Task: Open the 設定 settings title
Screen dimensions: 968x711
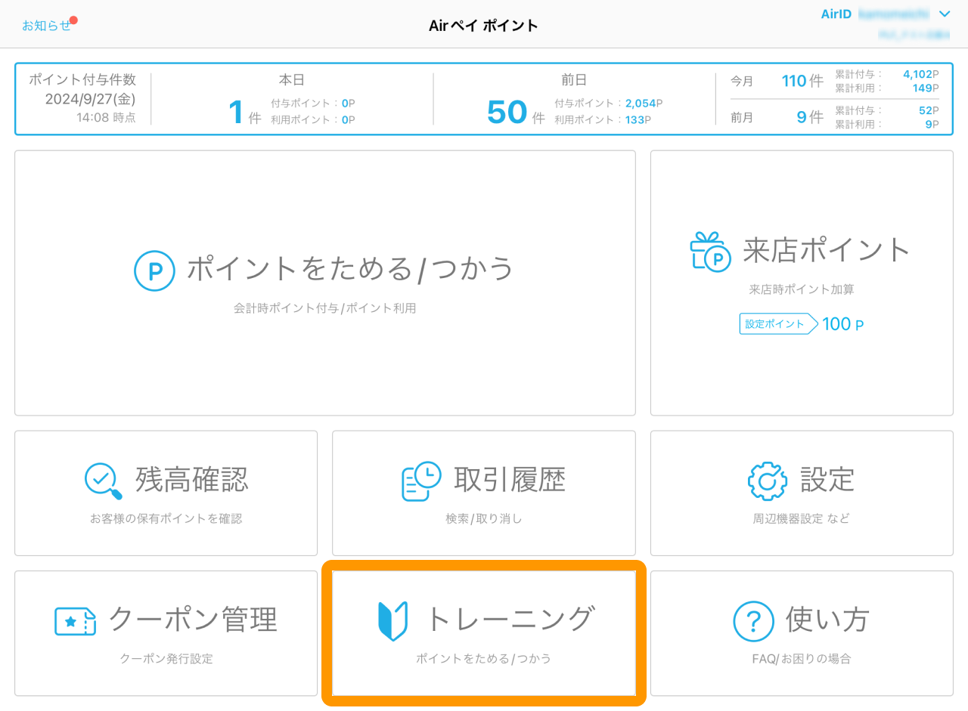Action: [827, 479]
